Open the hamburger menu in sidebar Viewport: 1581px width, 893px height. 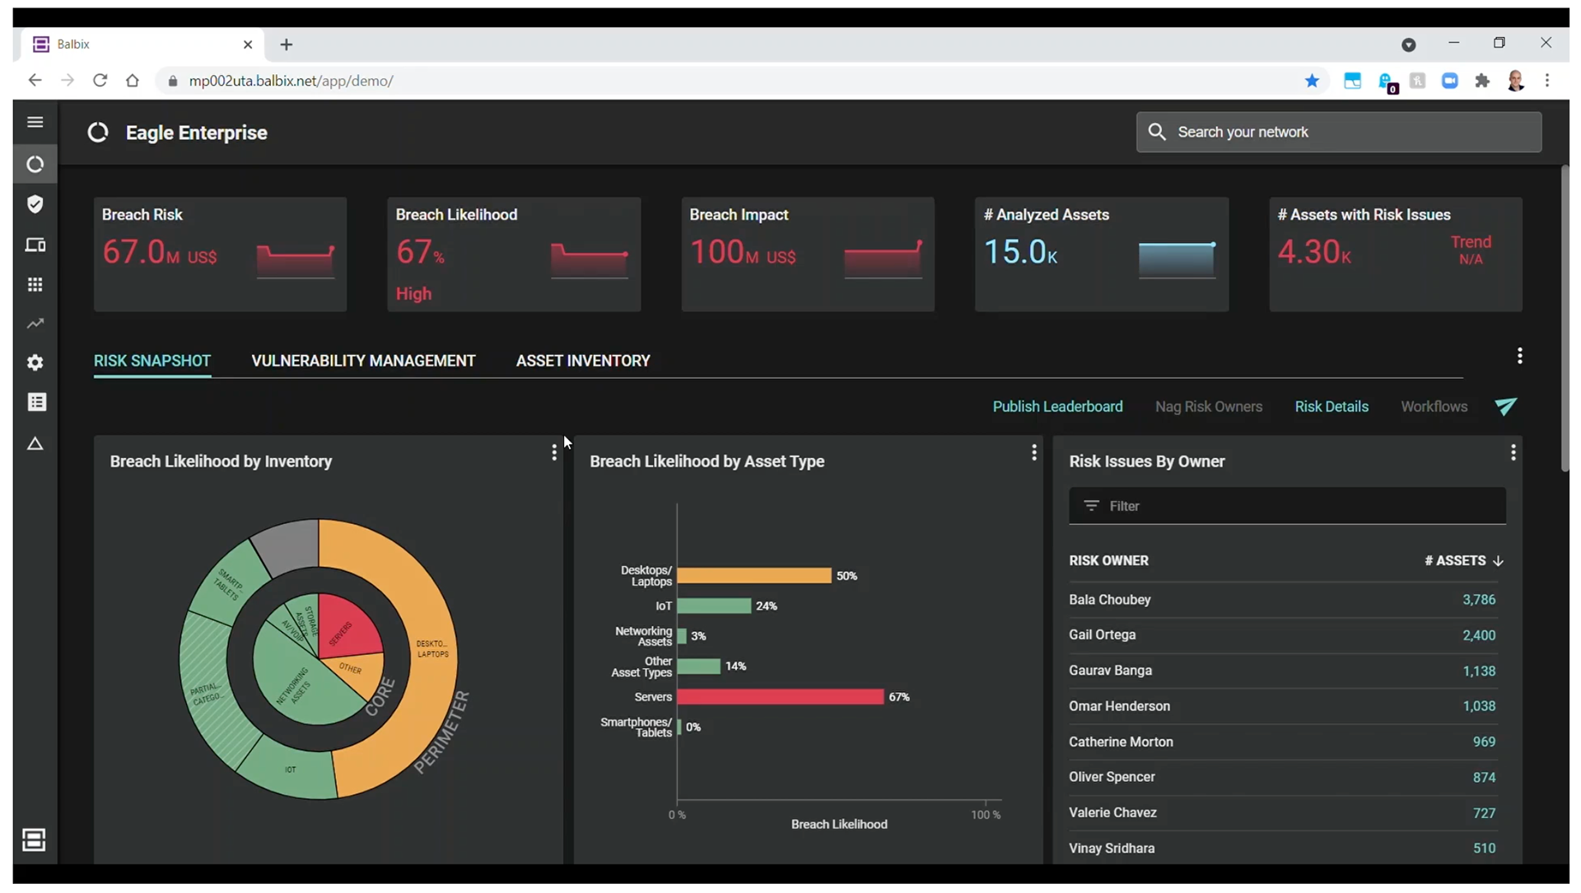pyautogui.click(x=35, y=122)
